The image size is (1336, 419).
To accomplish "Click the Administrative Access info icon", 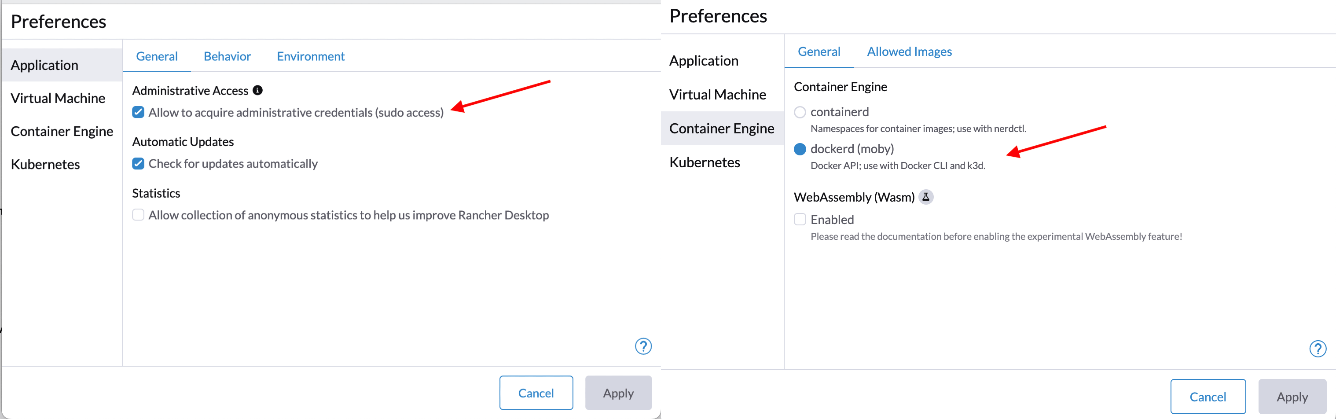I will 258,90.
